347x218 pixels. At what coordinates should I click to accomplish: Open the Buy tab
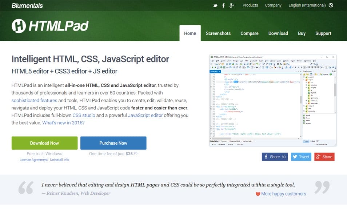[x=302, y=33]
